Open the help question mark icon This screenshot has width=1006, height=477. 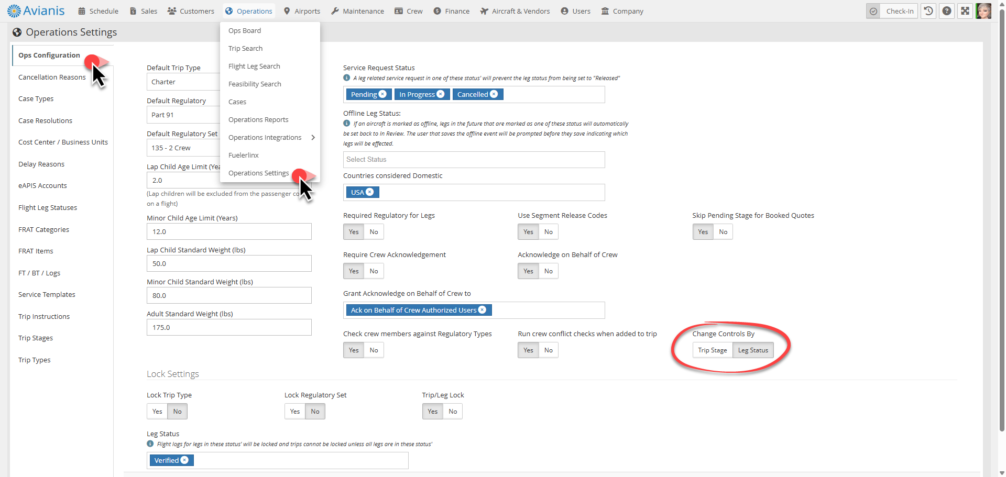947,11
